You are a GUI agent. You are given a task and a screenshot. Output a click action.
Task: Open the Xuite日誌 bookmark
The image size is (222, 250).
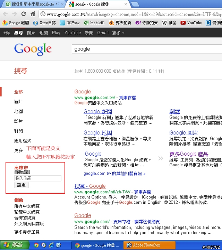44,23
